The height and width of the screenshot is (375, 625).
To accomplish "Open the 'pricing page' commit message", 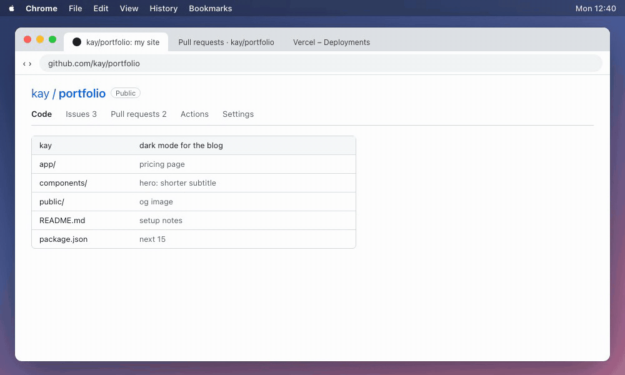I will click(162, 164).
